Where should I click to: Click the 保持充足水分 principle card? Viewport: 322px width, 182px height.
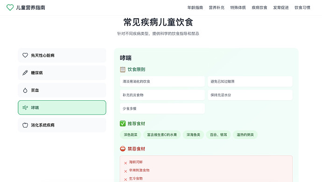(250, 95)
